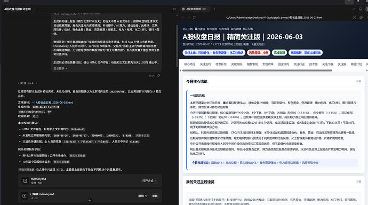368x205 pixels.
Task: Click 审核 on the memory.md edit
Action: [155, 196]
